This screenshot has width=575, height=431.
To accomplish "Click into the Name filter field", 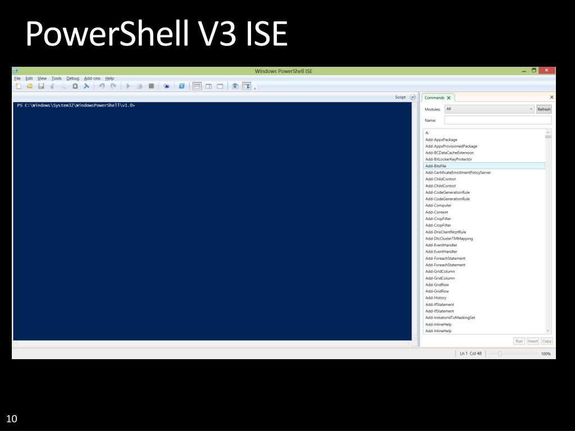I will (x=498, y=120).
